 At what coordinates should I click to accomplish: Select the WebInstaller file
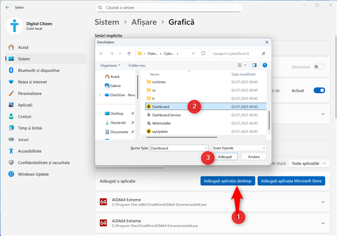[205, 123]
